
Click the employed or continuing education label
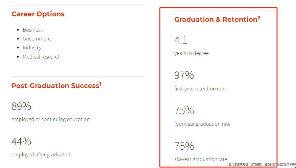point(51,120)
